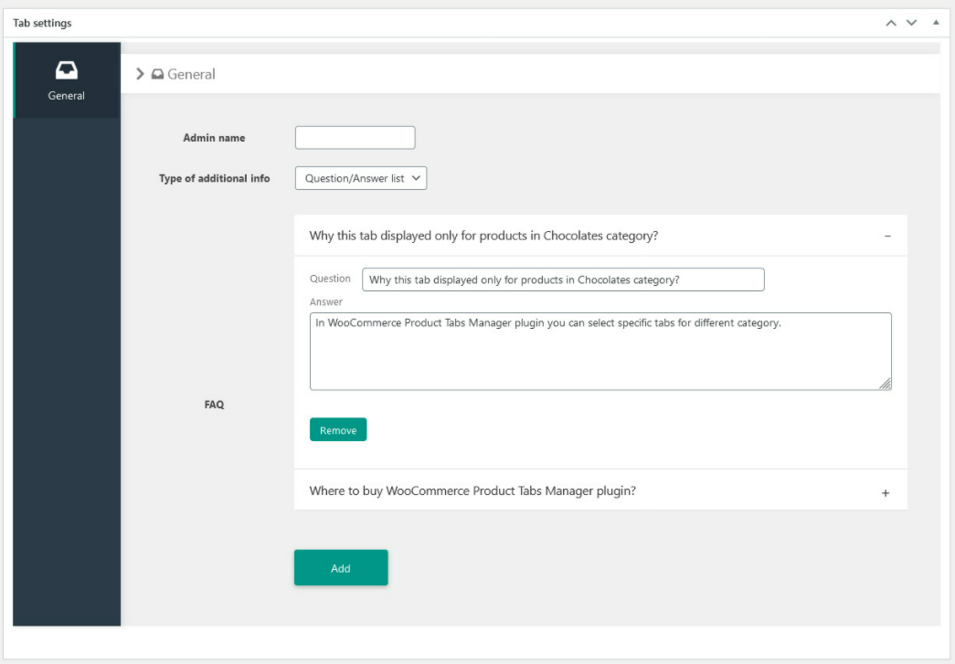
Task: Expand the Where to buy question with the plus icon
Action: click(886, 493)
